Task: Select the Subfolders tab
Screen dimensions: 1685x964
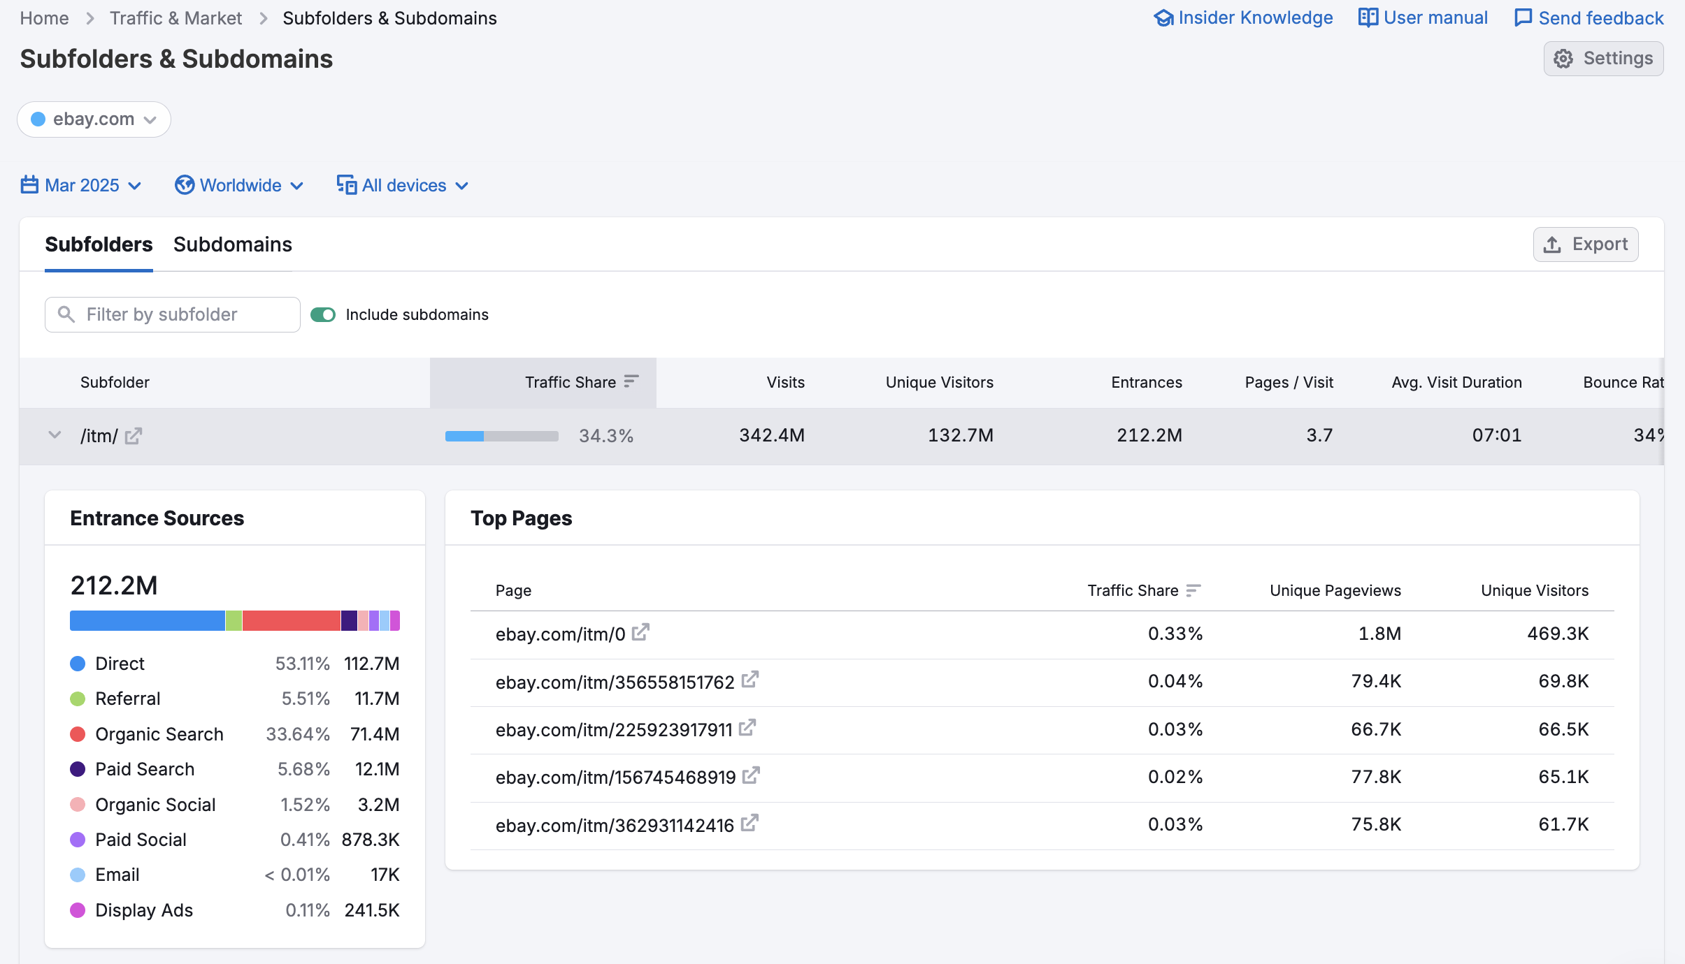Action: [x=99, y=244]
